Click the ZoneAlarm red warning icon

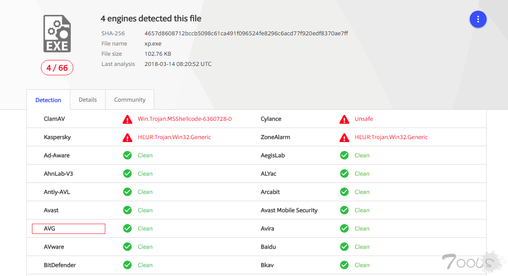[344, 138]
